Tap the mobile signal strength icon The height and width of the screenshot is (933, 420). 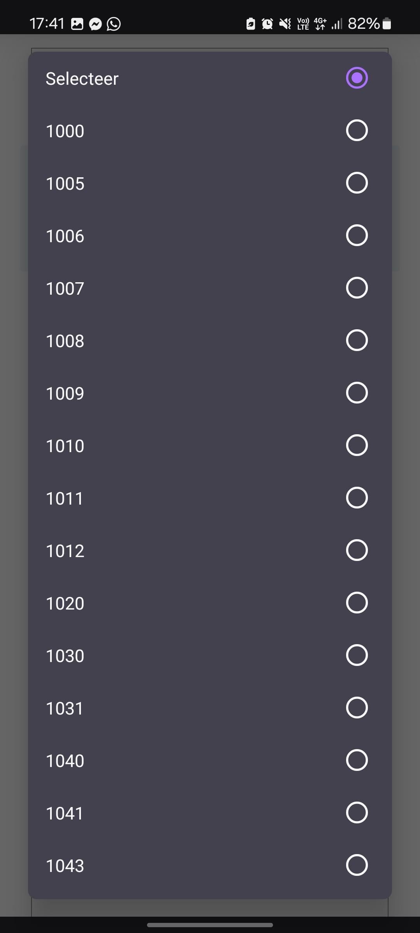tap(337, 24)
